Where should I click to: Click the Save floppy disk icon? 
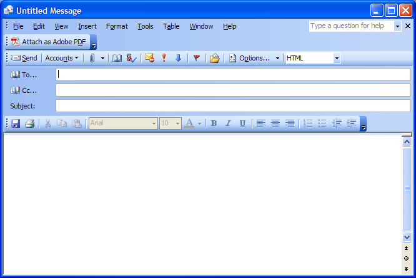(x=16, y=123)
